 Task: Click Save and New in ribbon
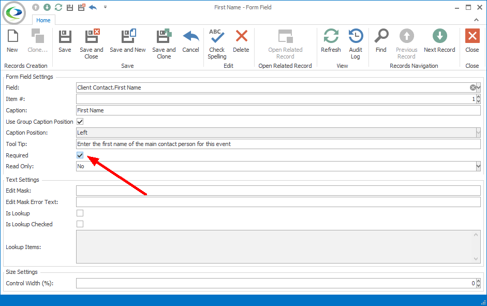click(128, 40)
